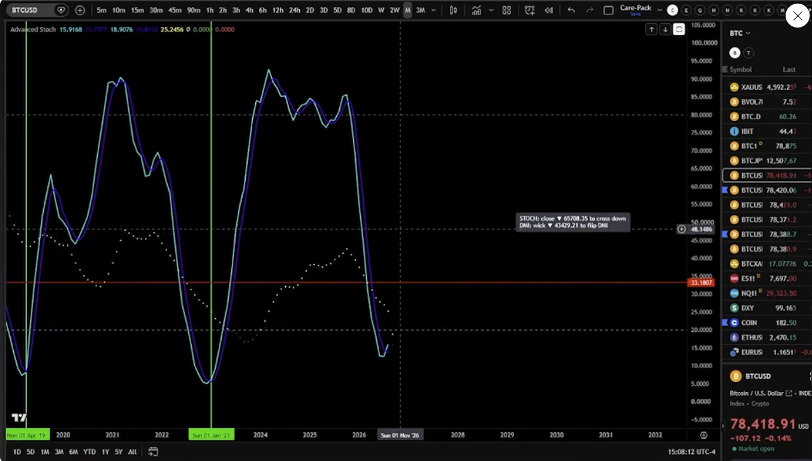Screen dimensions: 812x461
Task: Select the BTC1 watchlist row
Action: point(767,146)
